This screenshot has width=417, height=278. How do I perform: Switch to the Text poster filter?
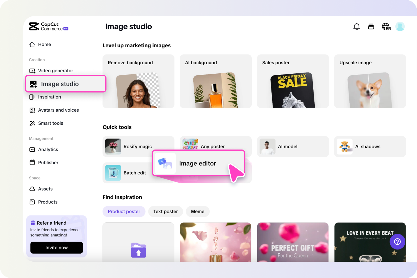tap(166, 211)
